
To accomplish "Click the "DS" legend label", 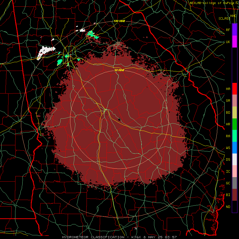I will 228,160.
